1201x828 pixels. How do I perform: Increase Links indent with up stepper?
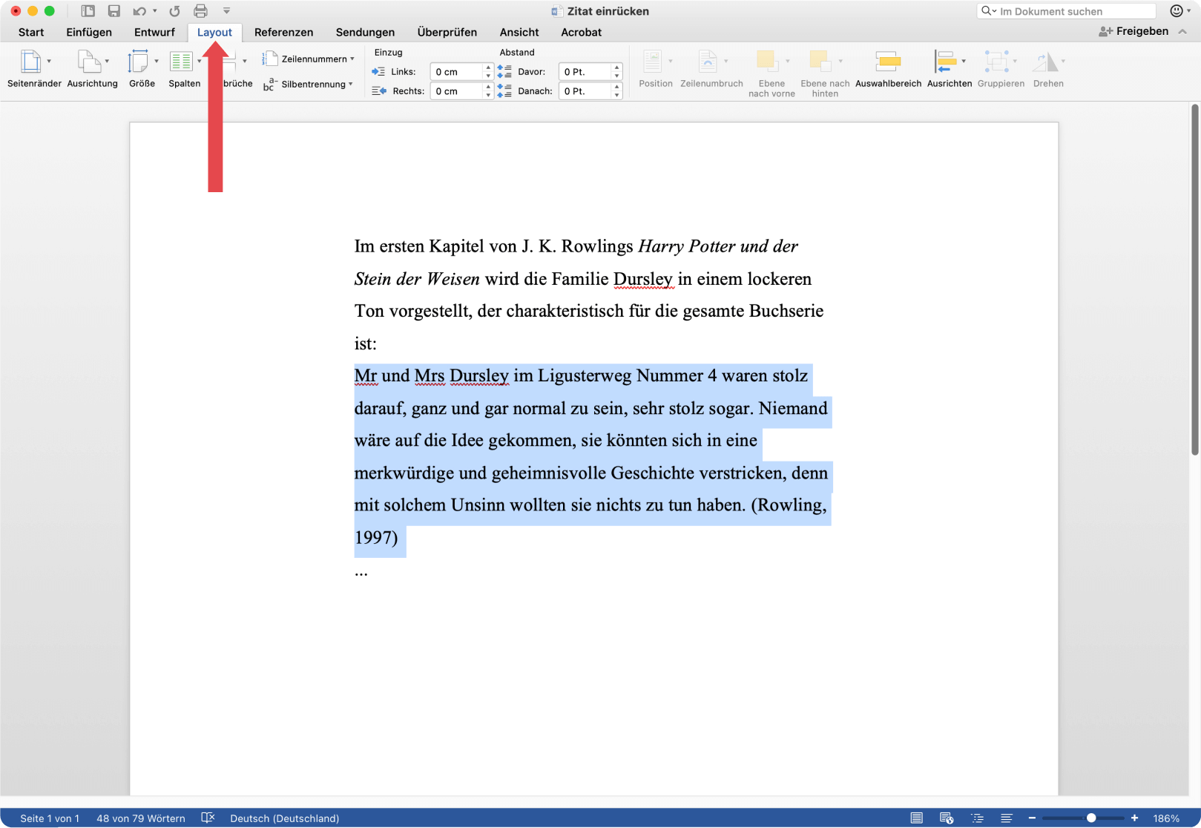488,68
